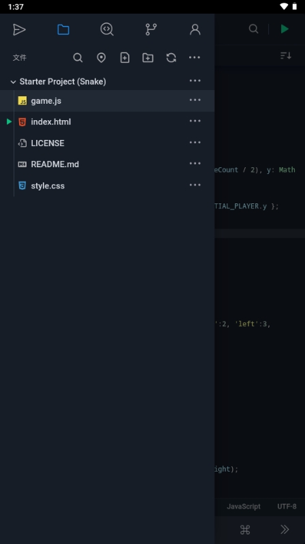Image resolution: width=305 pixels, height=544 pixels.
Task: Collapse the Starter Project (Snake) folder
Action: pos(13,82)
